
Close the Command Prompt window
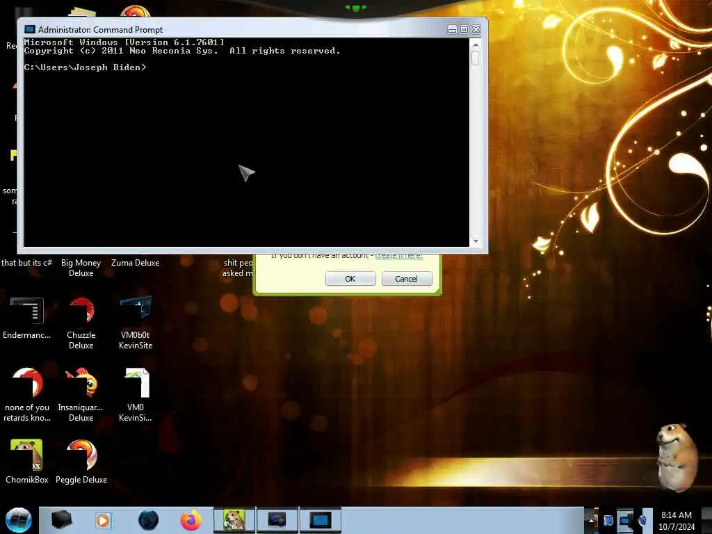click(476, 29)
